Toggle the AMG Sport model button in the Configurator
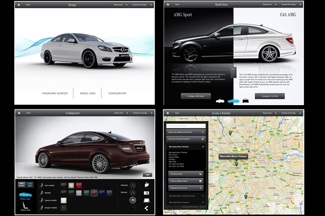 click(22, 184)
